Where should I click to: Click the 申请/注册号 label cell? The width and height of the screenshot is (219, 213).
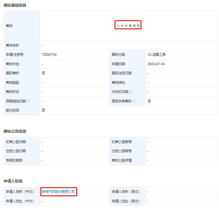click(x=22, y=55)
